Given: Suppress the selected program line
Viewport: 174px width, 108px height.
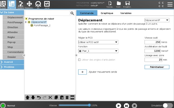Looking at the screenshot, I should coord(72,97).
